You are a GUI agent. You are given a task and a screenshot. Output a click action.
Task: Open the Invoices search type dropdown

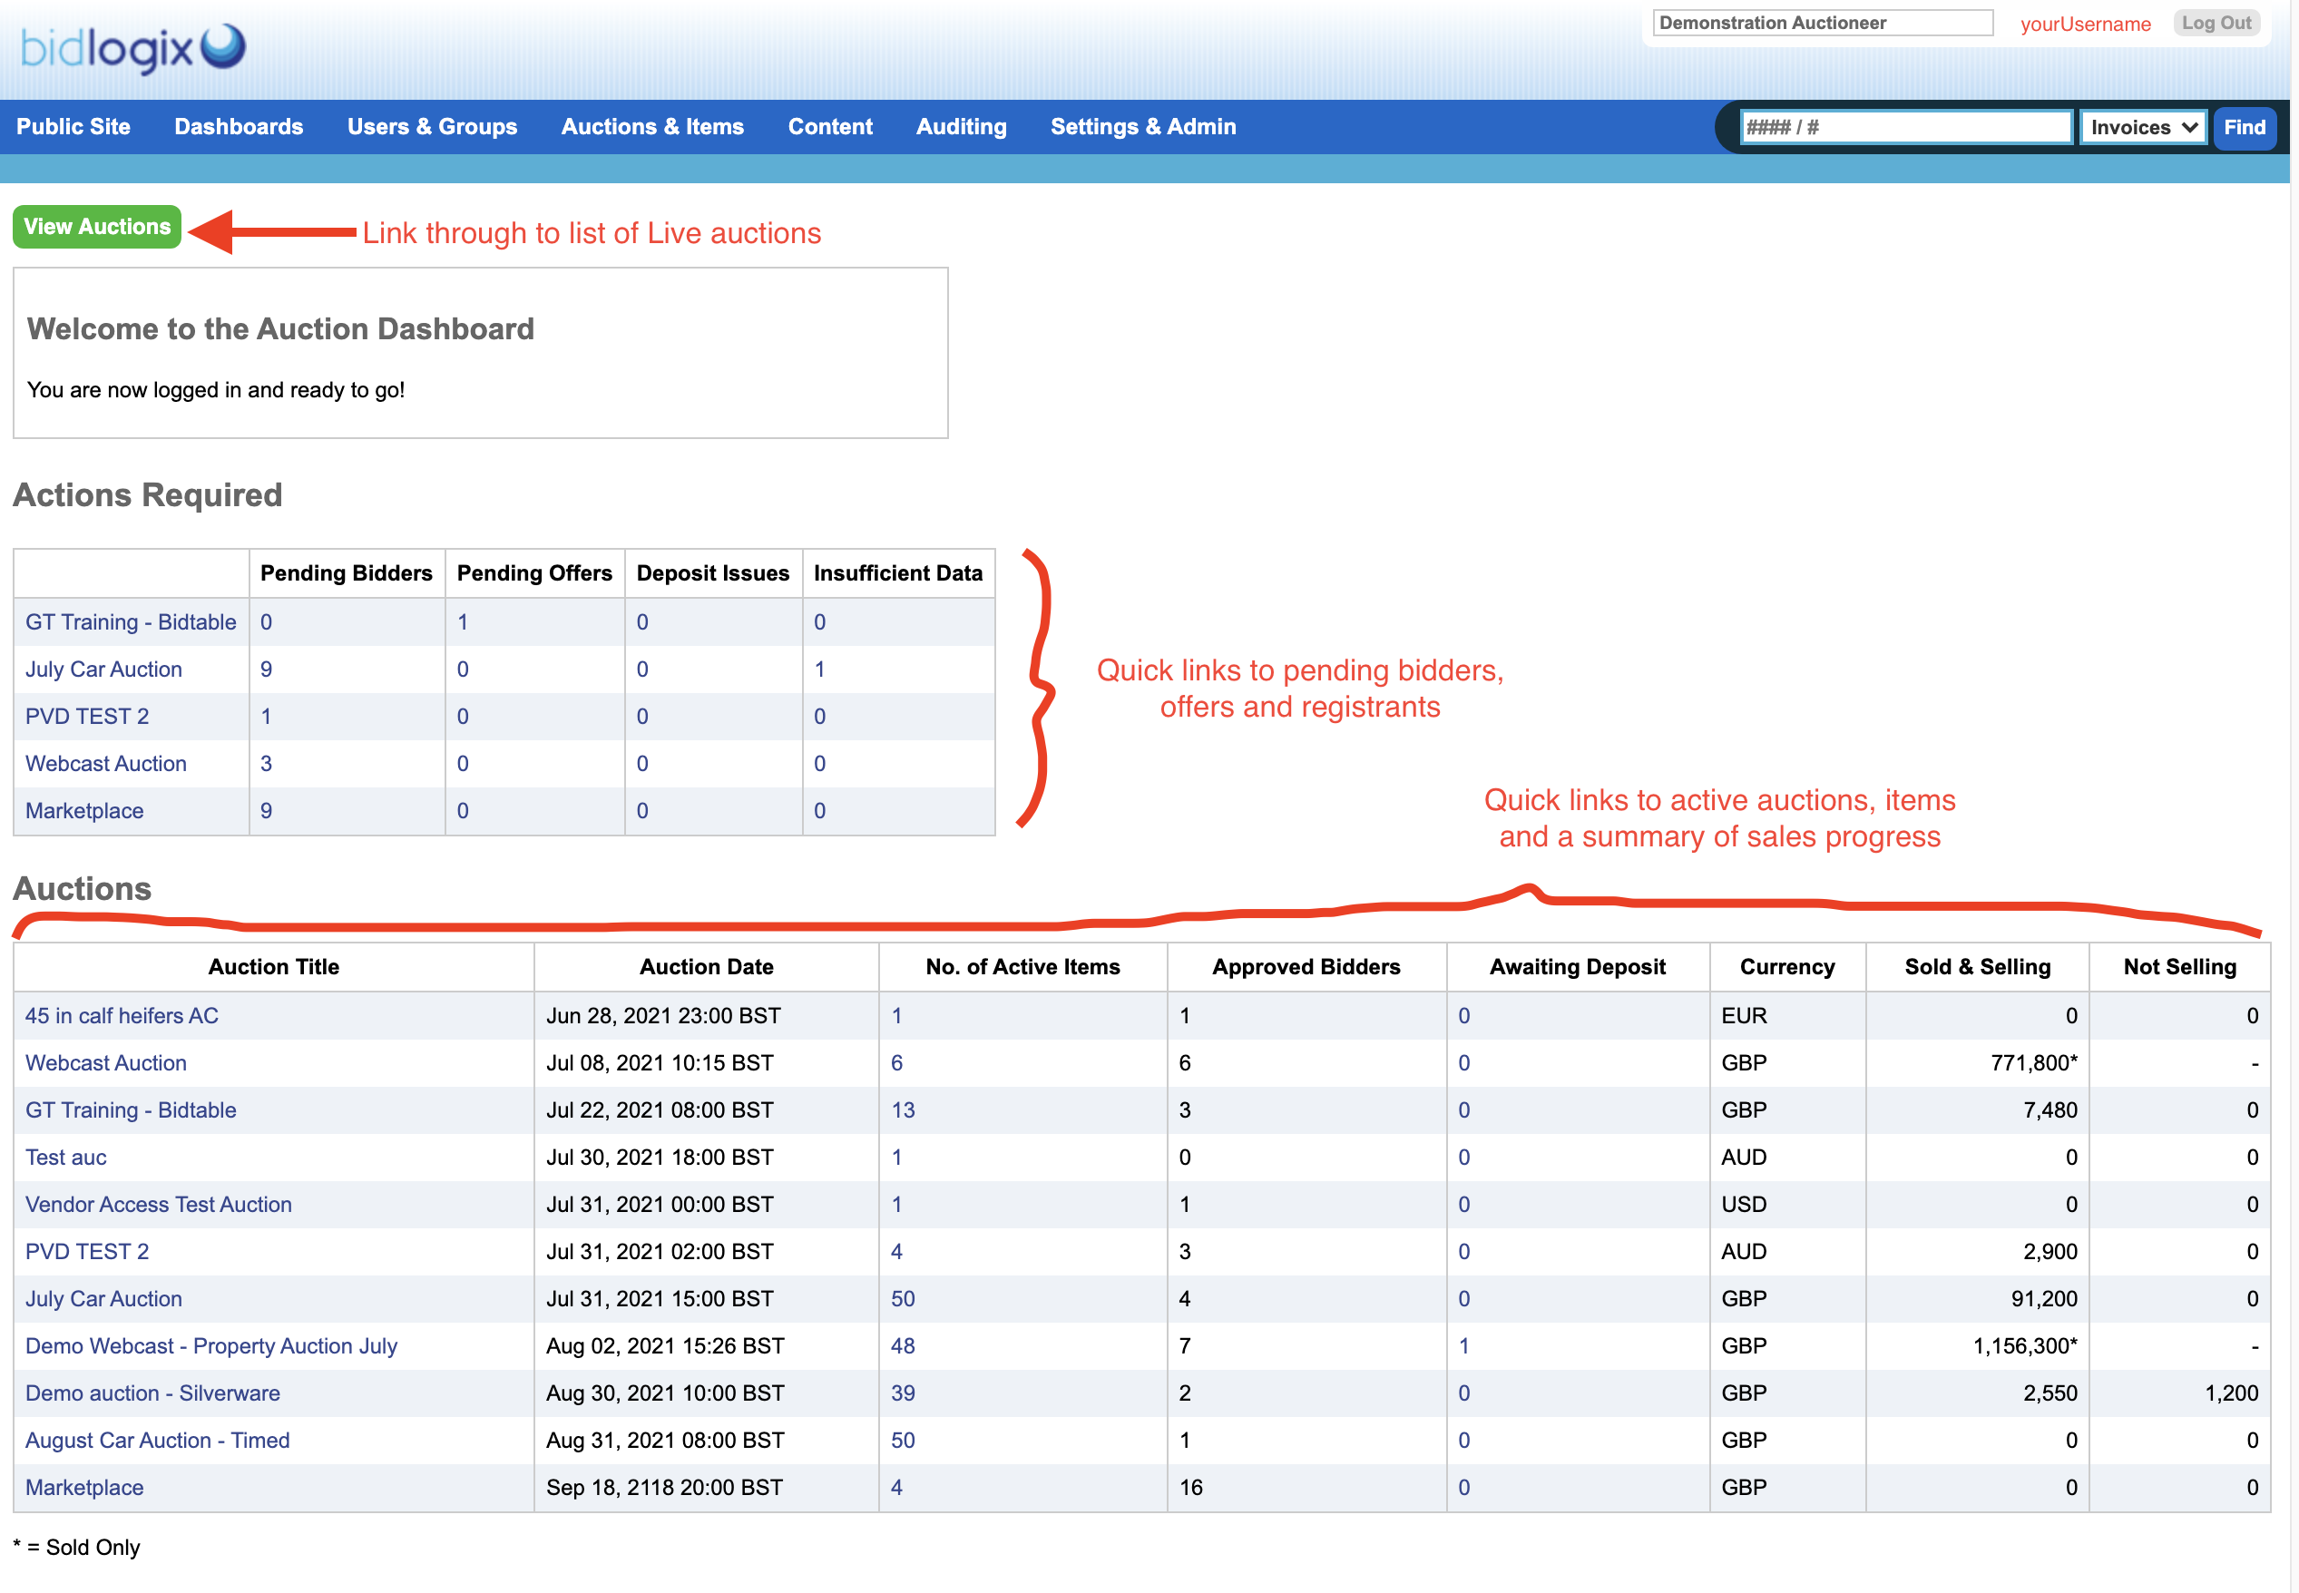pyautogui.click(x=2142, y=128)
